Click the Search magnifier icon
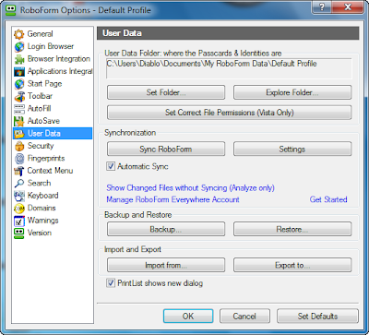 coord(19,183)
